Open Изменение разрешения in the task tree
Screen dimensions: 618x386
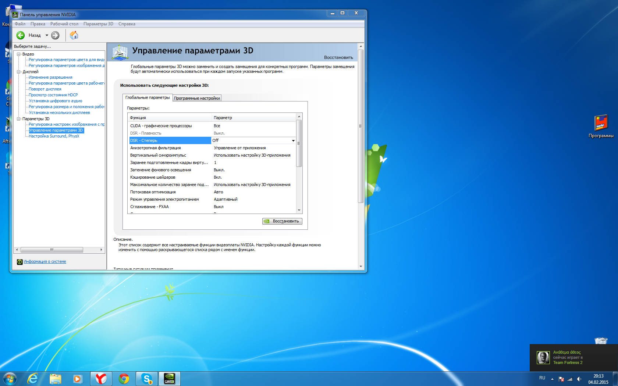[51, 78]
